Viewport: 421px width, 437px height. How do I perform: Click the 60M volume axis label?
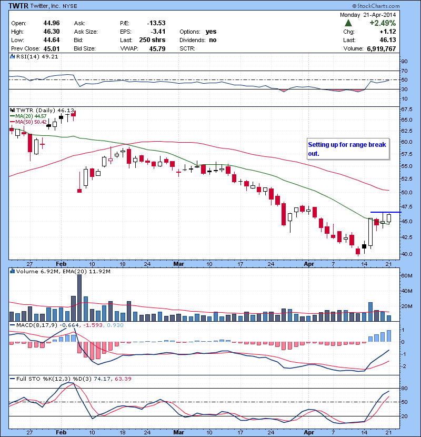point(407,276)
